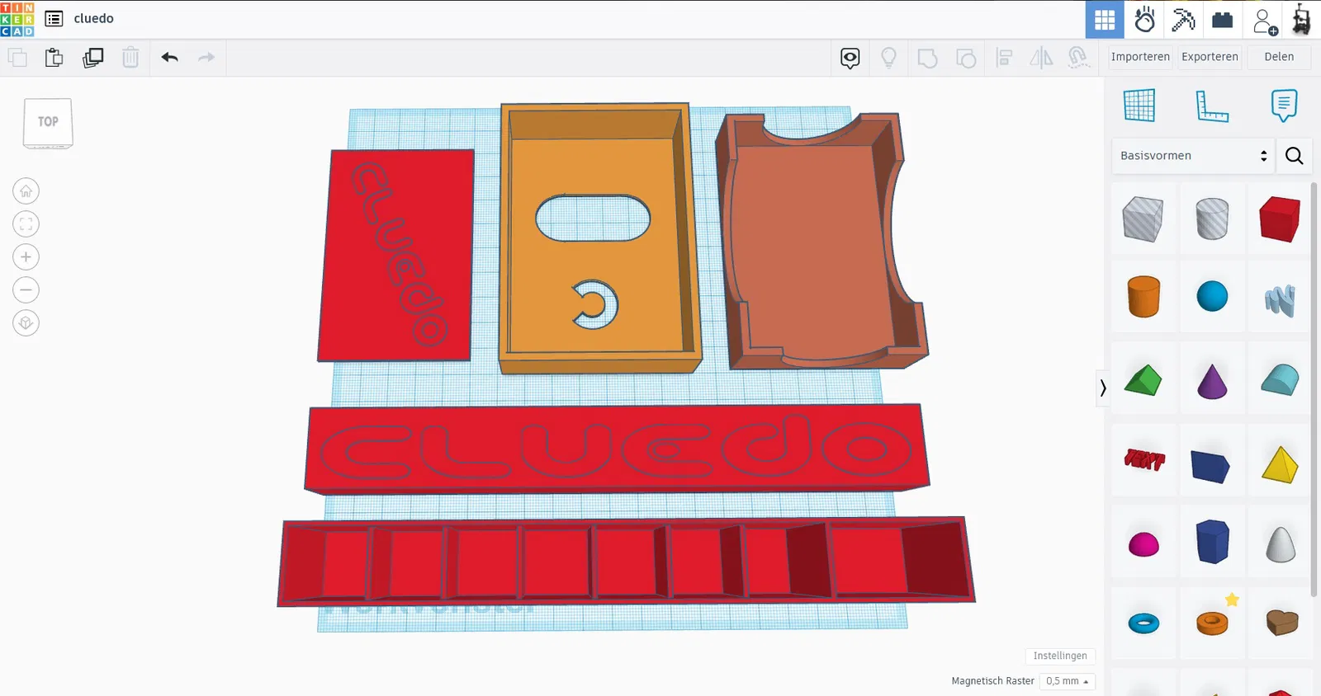Select the orange box in the workplane

(599, 238)
